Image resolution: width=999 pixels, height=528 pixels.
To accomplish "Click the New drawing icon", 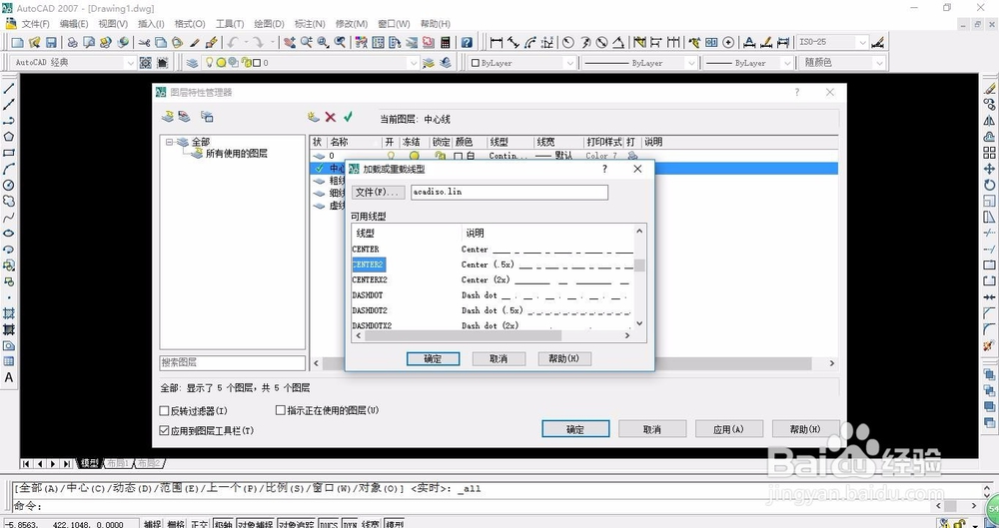I will (x=18, y=43).
